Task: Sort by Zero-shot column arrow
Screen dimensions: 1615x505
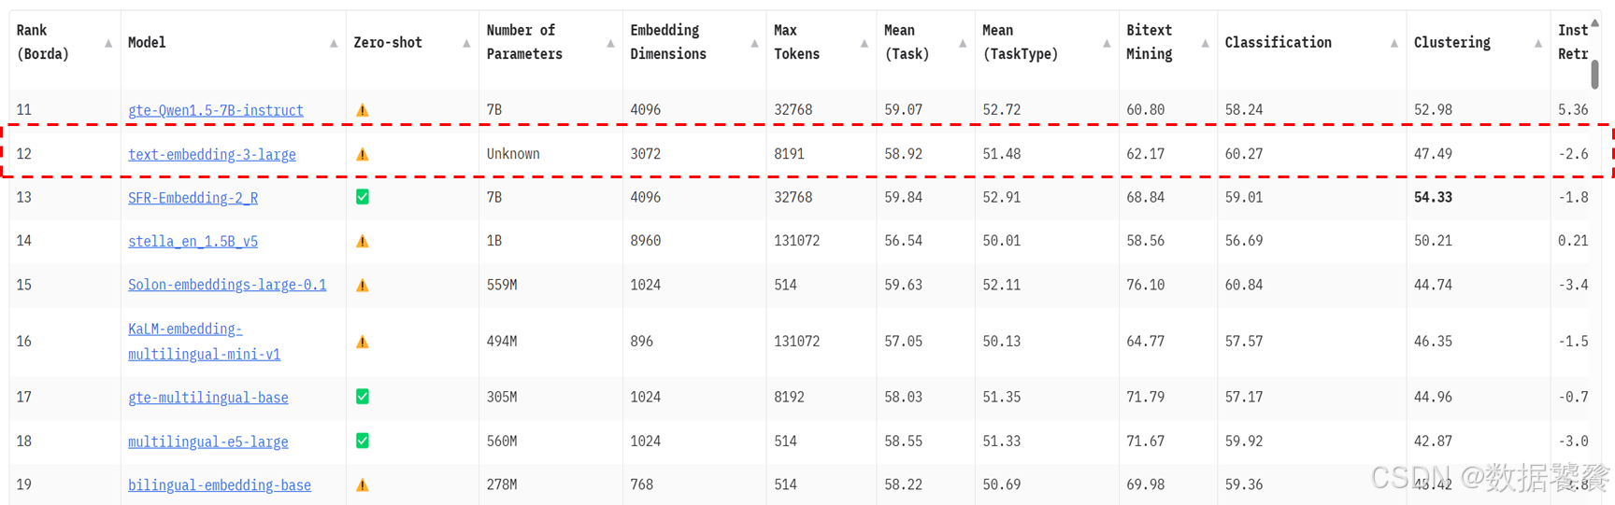Action: (466, 43)
